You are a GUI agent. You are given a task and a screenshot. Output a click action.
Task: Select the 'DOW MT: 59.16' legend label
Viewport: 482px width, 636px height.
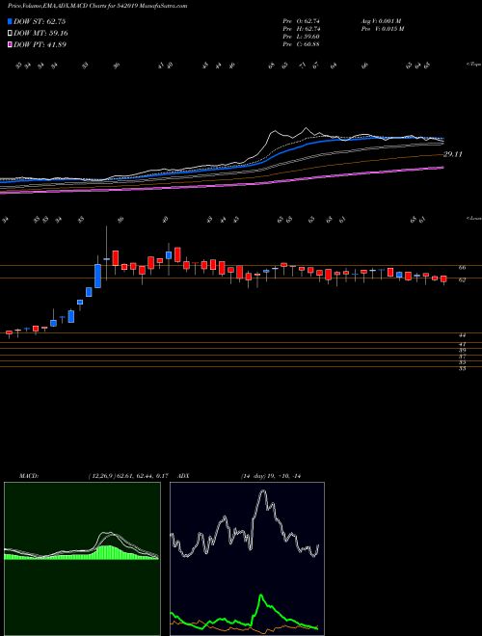pos(40,34)
